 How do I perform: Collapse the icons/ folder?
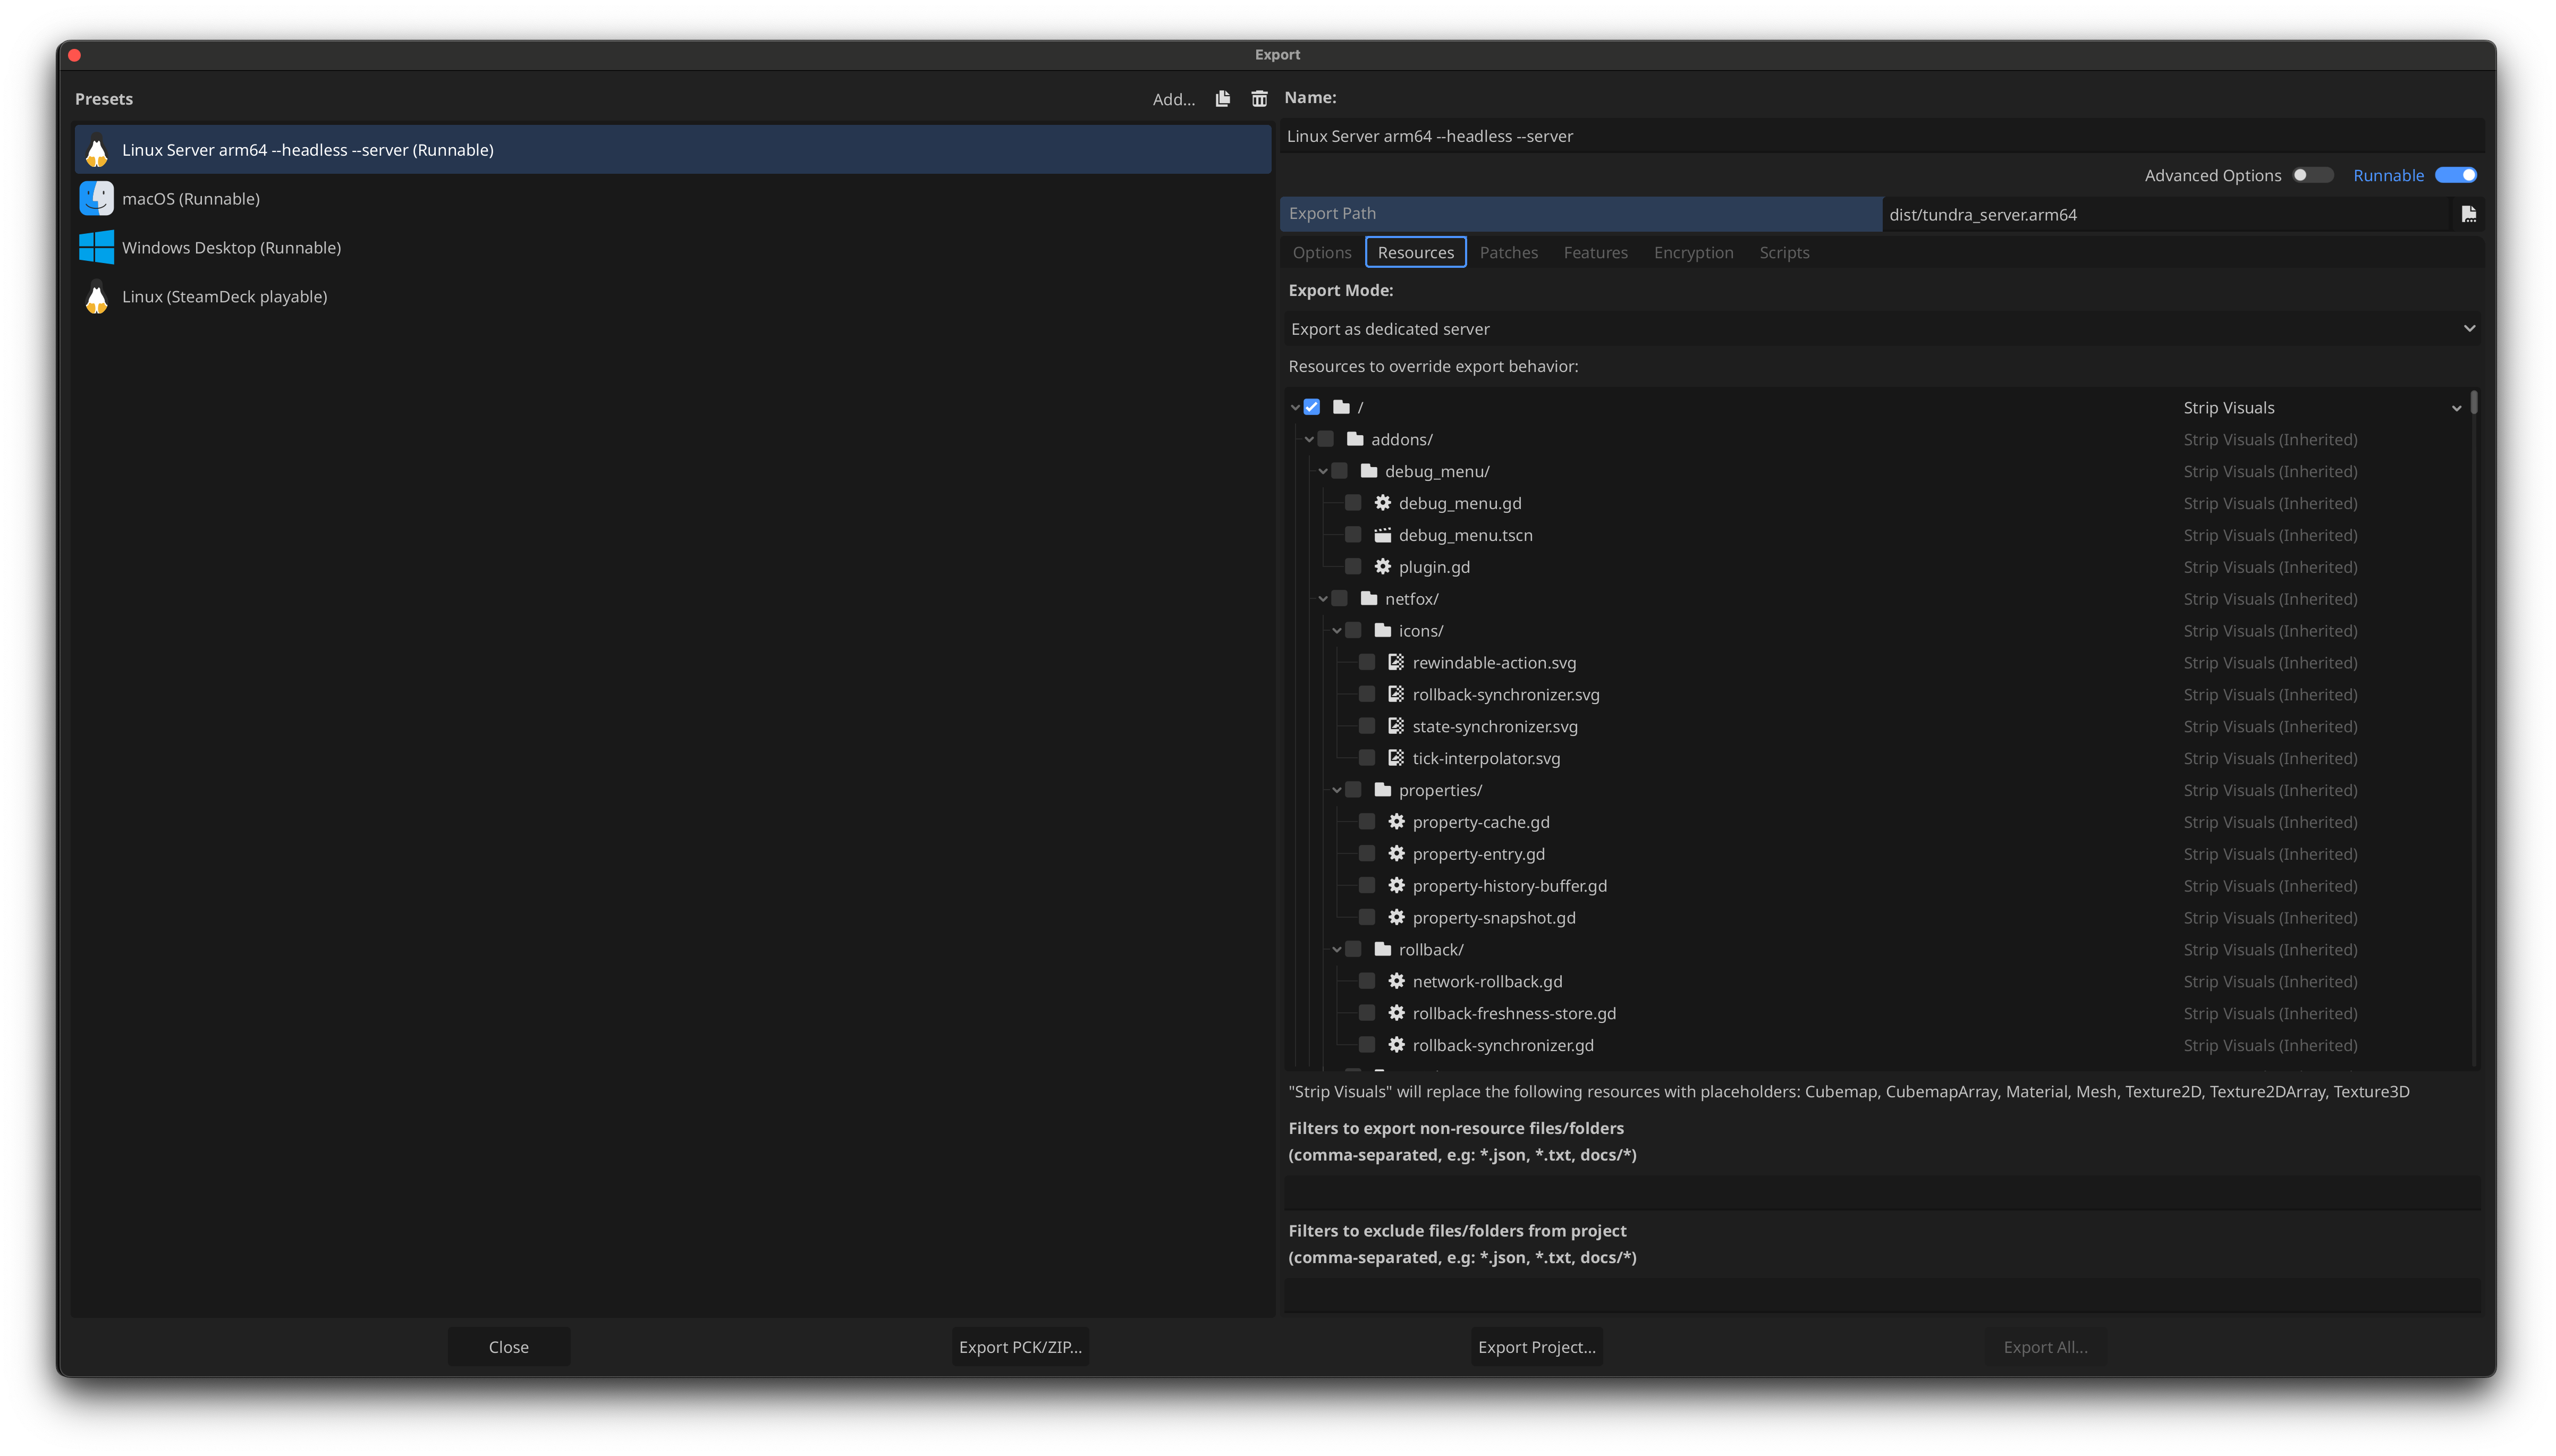1337,631
